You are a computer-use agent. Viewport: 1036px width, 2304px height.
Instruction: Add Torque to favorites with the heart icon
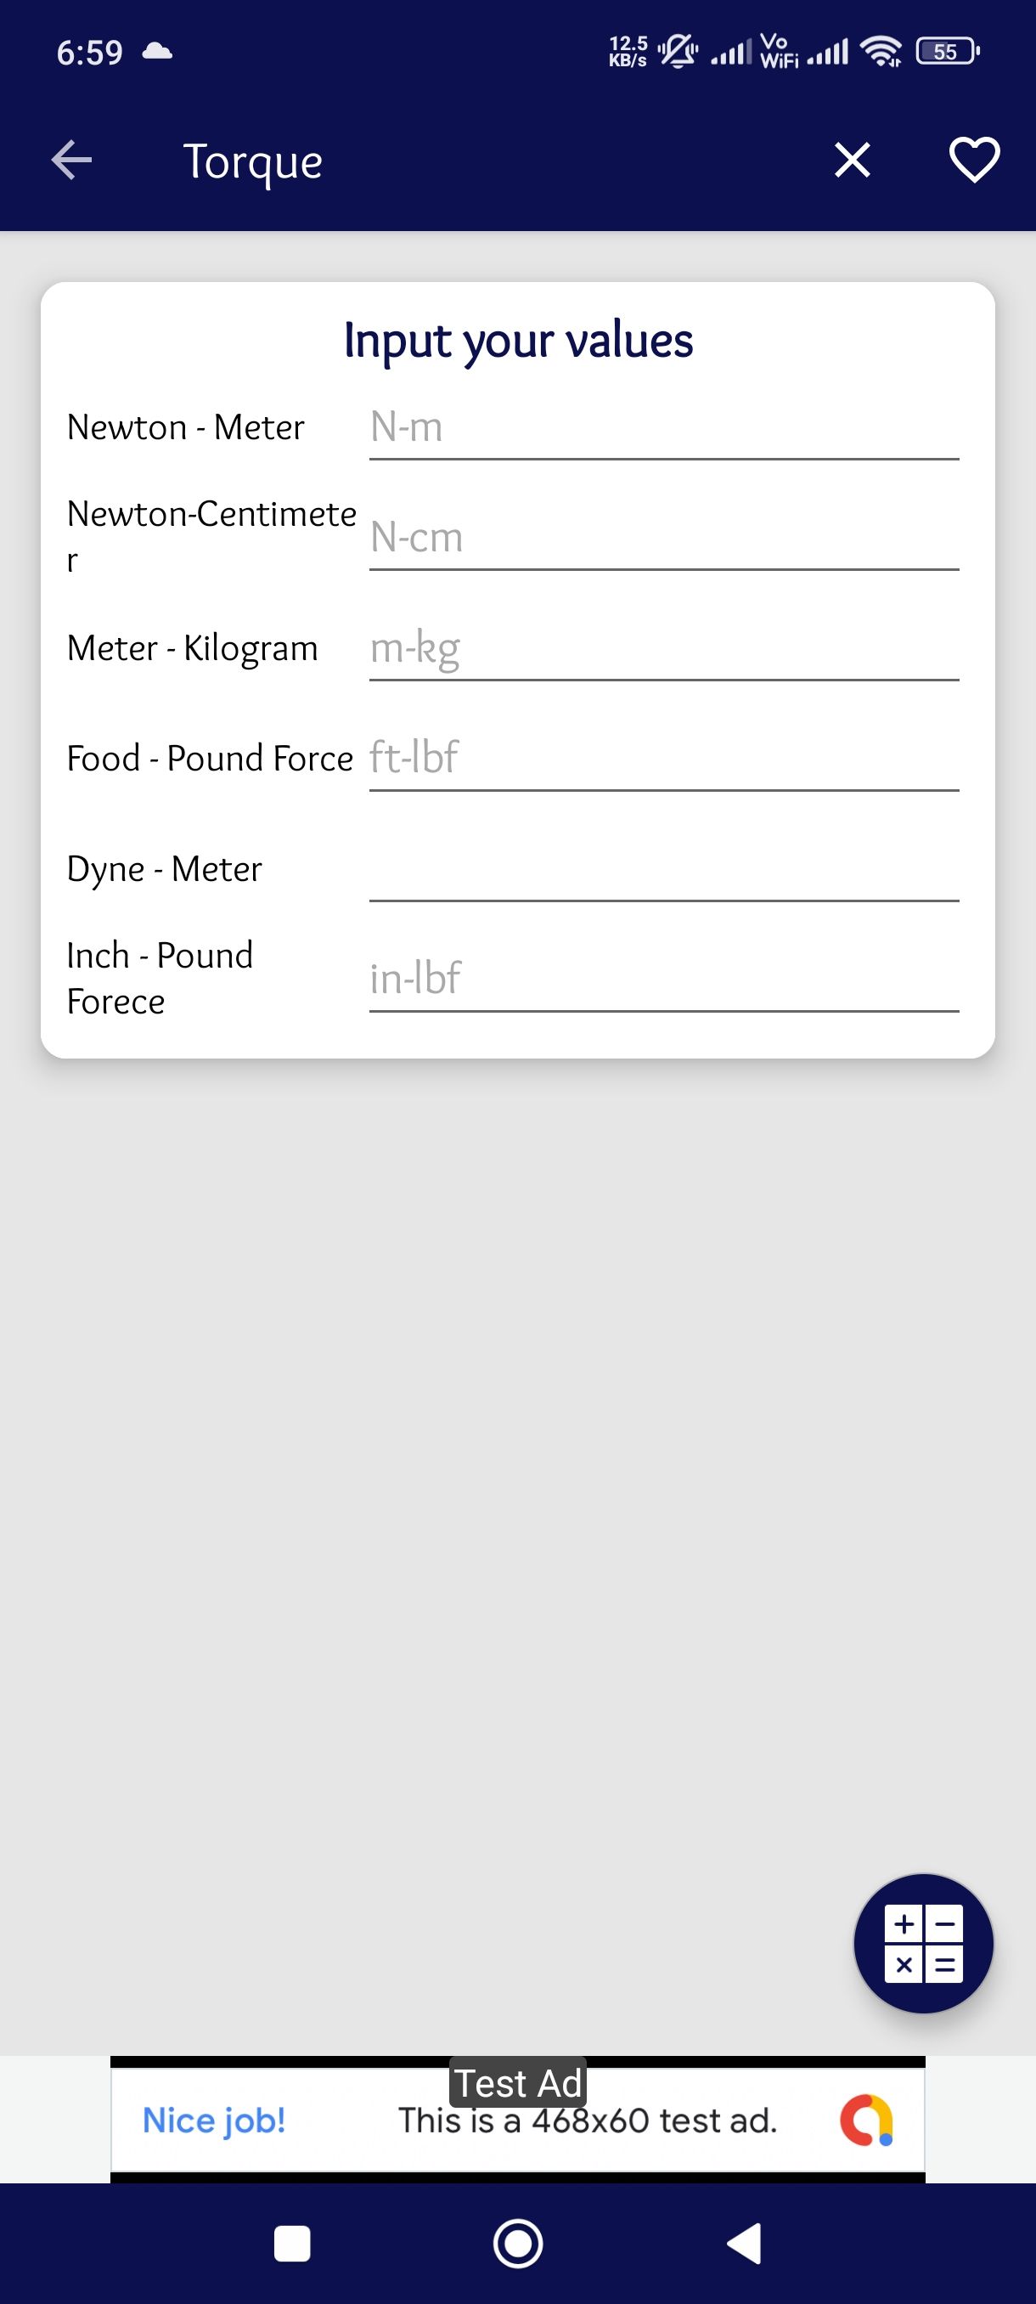[x=973, y=161]
